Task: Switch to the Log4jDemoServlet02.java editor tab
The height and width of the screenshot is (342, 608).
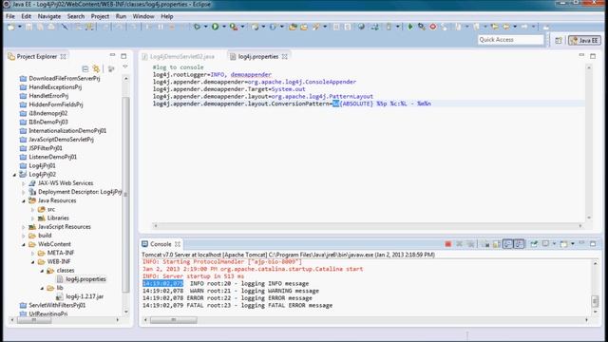Action: pyautogui.click(x=179, y=57)
